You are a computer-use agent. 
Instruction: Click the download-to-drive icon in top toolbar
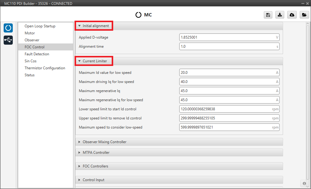coord(280,15)
